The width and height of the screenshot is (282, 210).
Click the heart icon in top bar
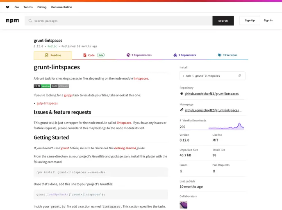tap(7, 7)
